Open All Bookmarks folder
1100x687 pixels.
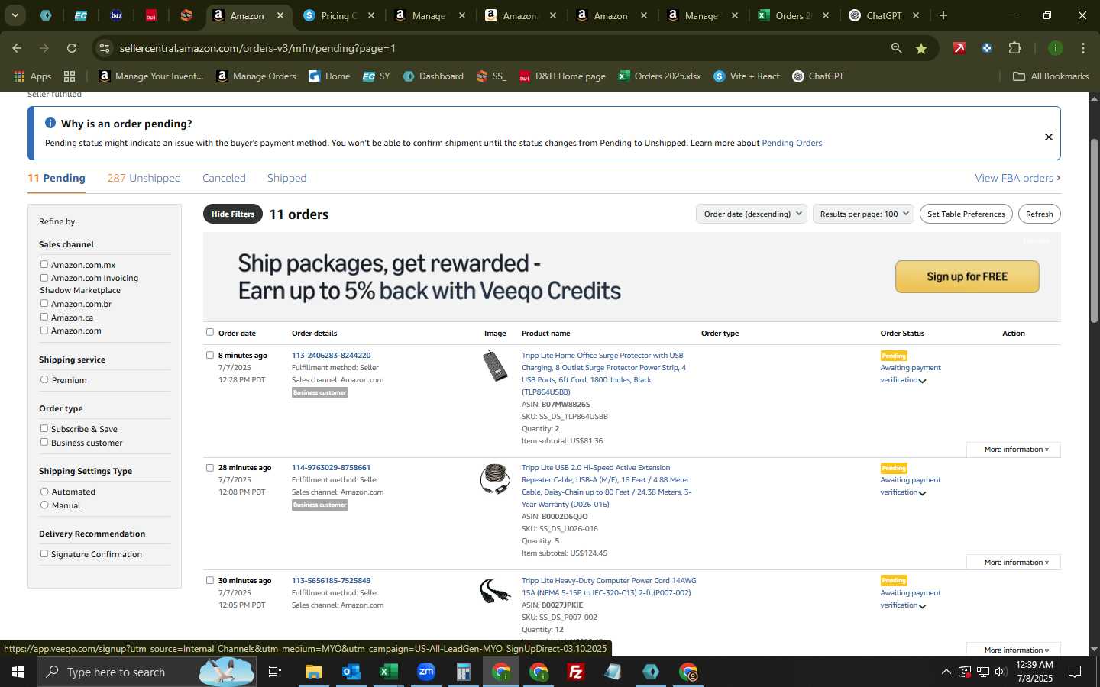[1050, 76]
